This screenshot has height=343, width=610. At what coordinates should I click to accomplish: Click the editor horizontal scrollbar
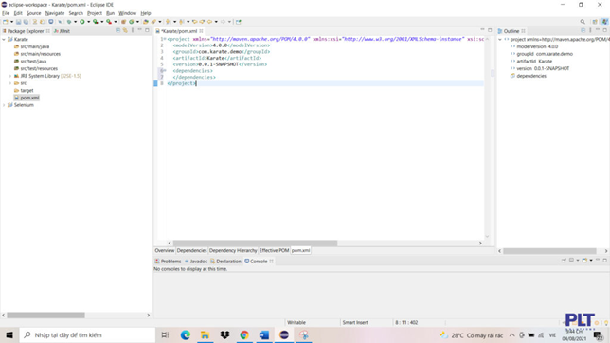[x=255, y=243]
